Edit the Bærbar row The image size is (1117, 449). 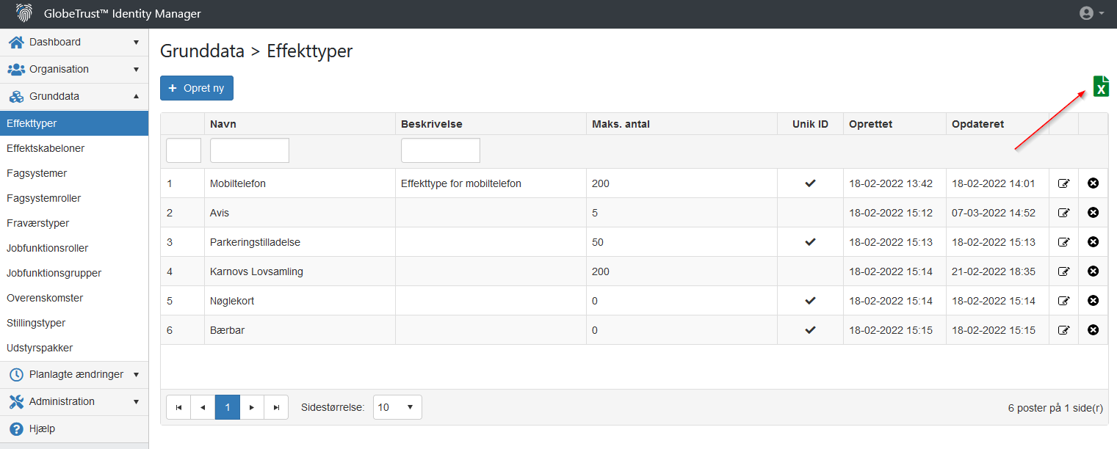pos(1063,330)
